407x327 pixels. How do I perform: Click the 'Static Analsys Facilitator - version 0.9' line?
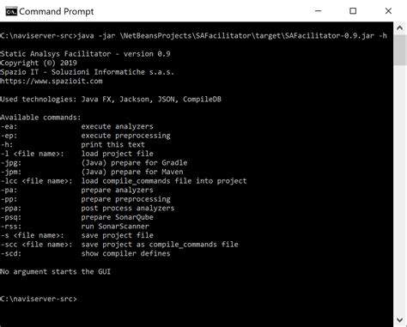coord(85,54)
